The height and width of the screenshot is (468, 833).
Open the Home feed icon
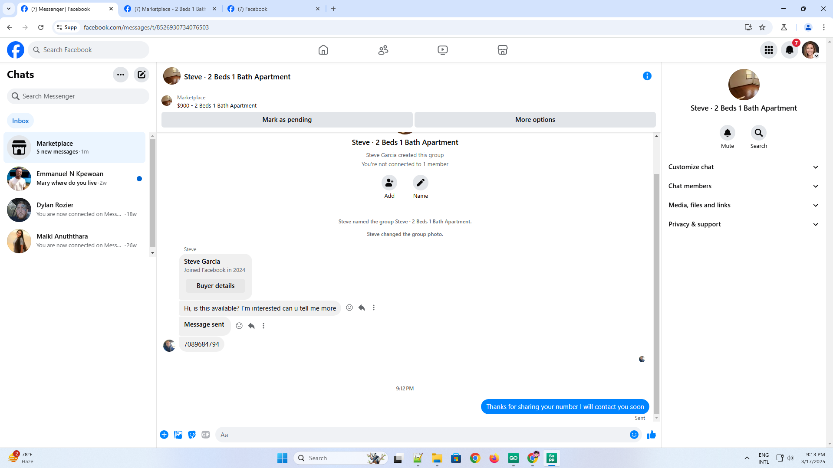323,50
